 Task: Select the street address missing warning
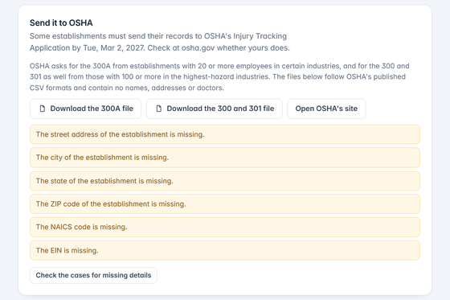pos(225,134)
